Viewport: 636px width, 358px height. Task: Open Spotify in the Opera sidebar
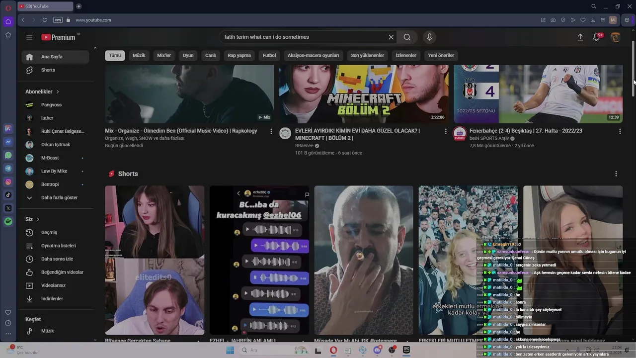tap(8, 222)
